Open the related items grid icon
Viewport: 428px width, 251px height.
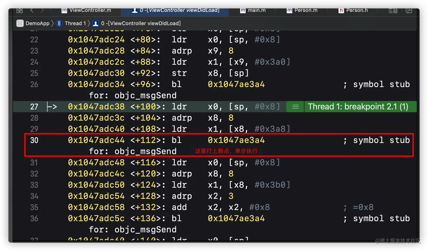coord(20,10)
